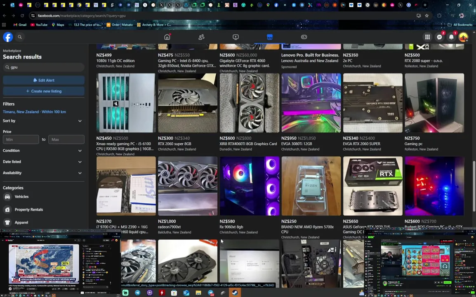476x297 pixels.
Task: Open the Xmas-ready gaming PC listing photo
Action: point(126,103)
